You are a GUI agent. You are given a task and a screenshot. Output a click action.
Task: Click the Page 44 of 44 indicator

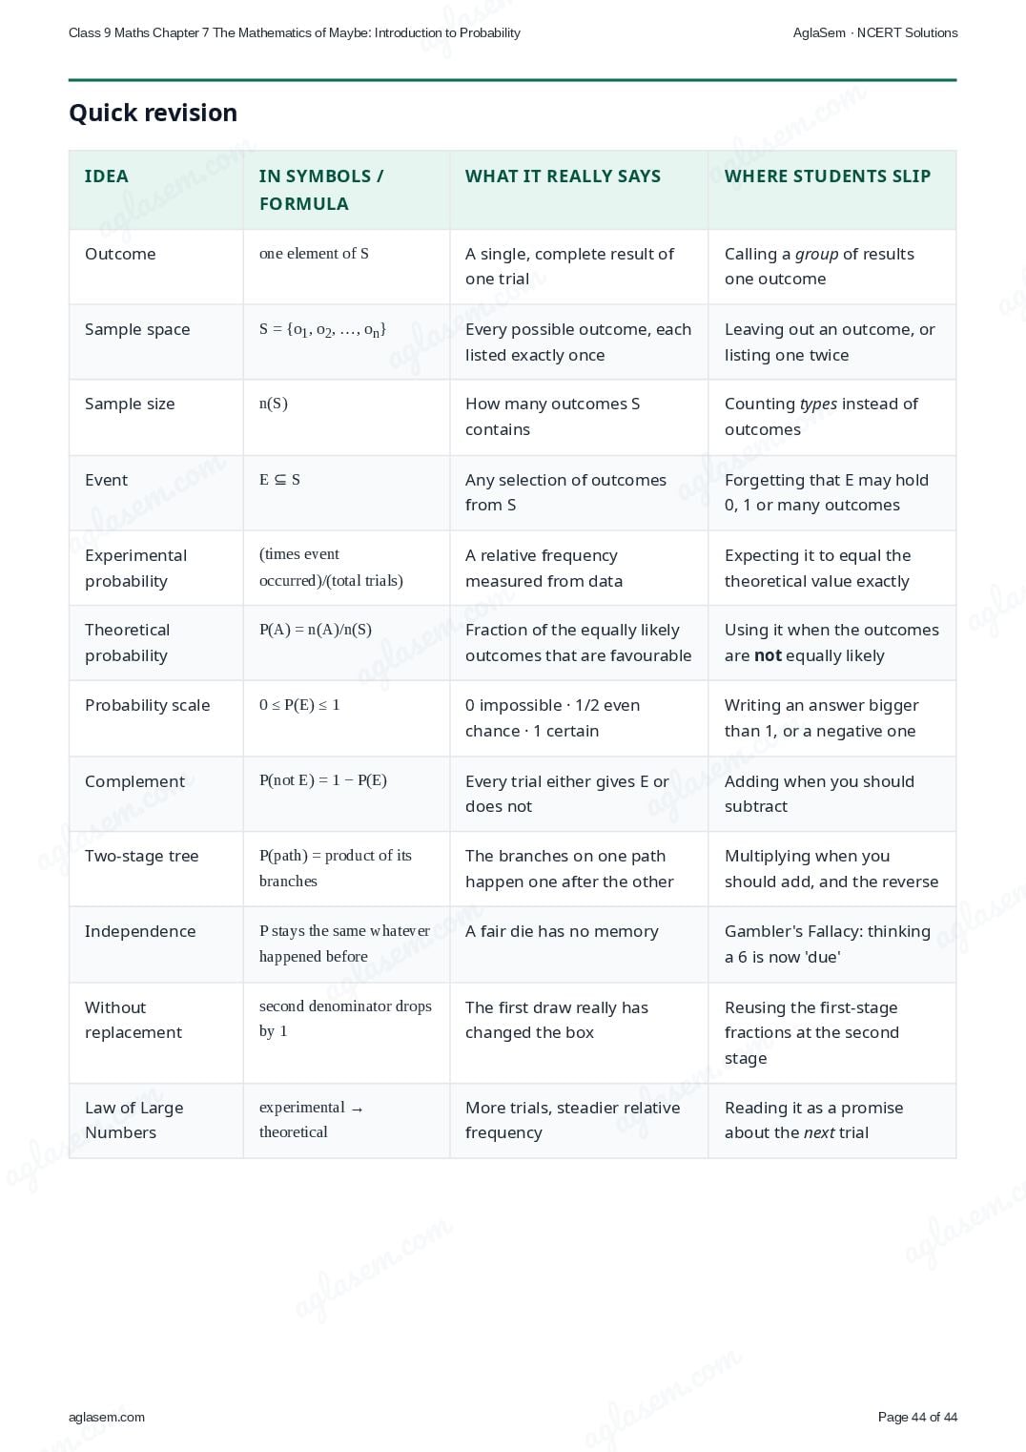click(x=917, y=1417)
